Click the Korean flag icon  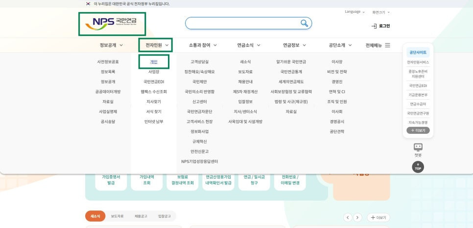88,4
